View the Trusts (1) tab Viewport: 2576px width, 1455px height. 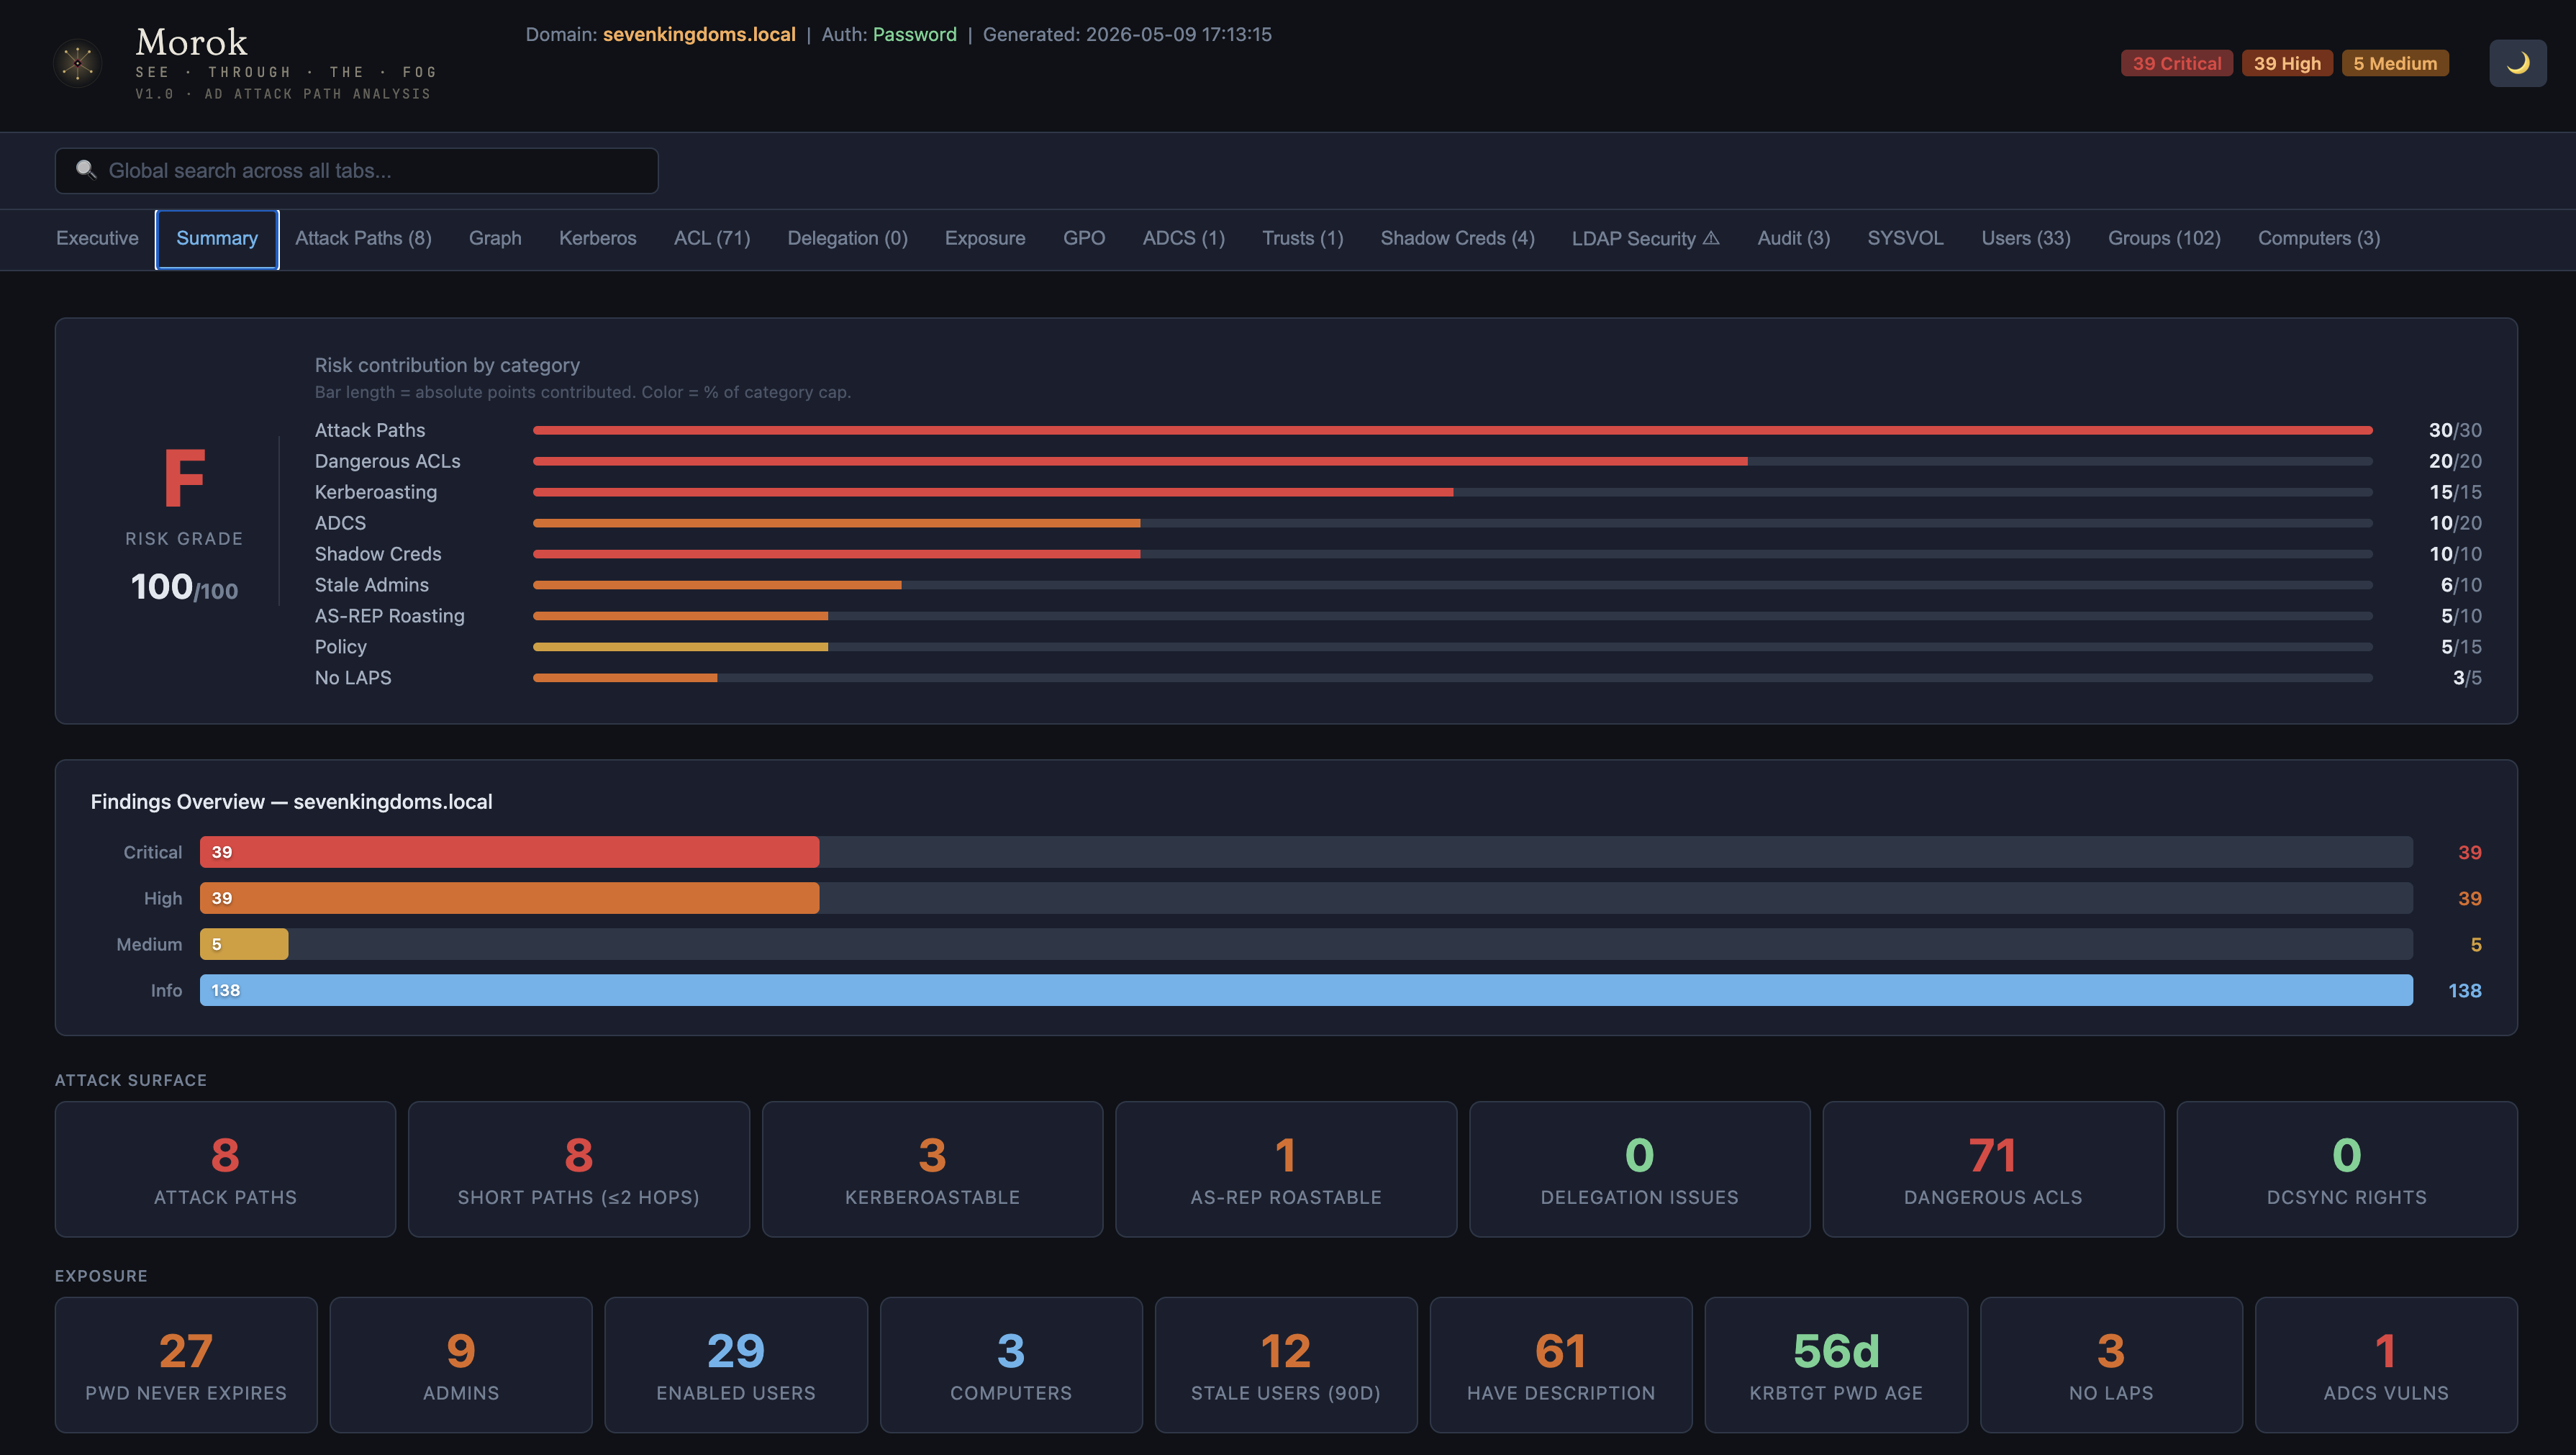point(1303,238)
